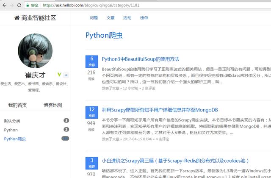The height and width of the screenshot is (178, 271).
Task: Open the 文章 navigation tab
Action: coord(111,18)
